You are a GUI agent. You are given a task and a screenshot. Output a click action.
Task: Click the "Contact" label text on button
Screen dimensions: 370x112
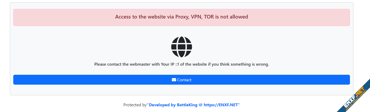(x=184, y=80)
